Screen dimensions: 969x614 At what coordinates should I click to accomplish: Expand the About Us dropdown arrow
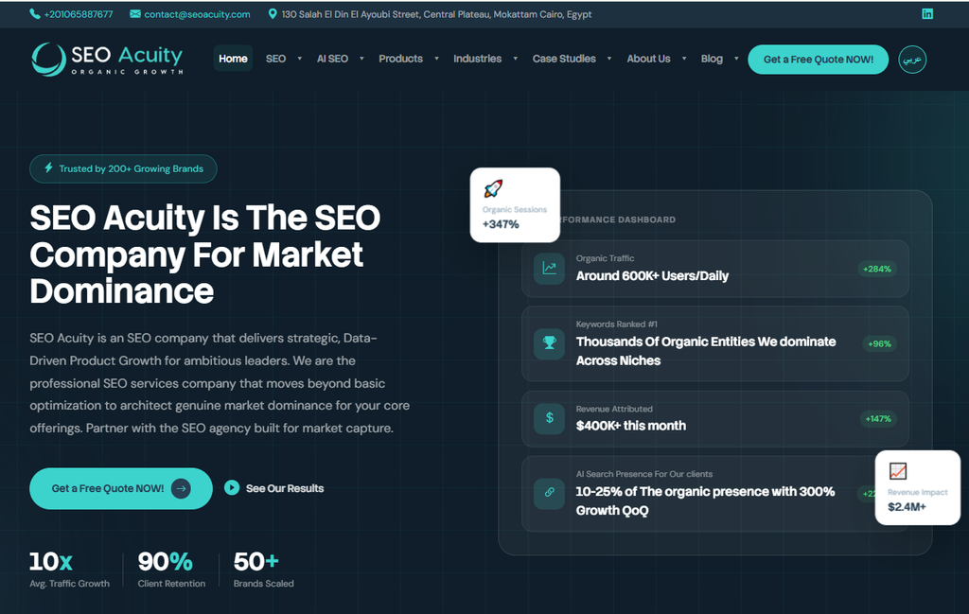(x=683, y=59)
